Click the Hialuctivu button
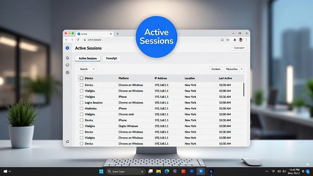The height and width of the screenshot is (176, 313). [232, 69]
